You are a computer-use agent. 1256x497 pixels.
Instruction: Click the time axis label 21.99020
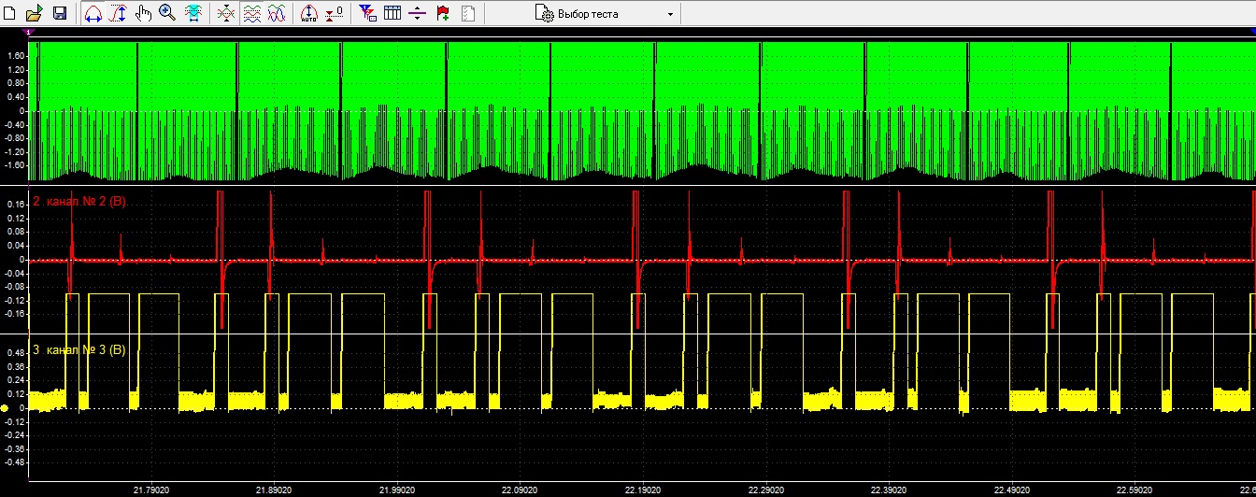click(x=395, y=489)
